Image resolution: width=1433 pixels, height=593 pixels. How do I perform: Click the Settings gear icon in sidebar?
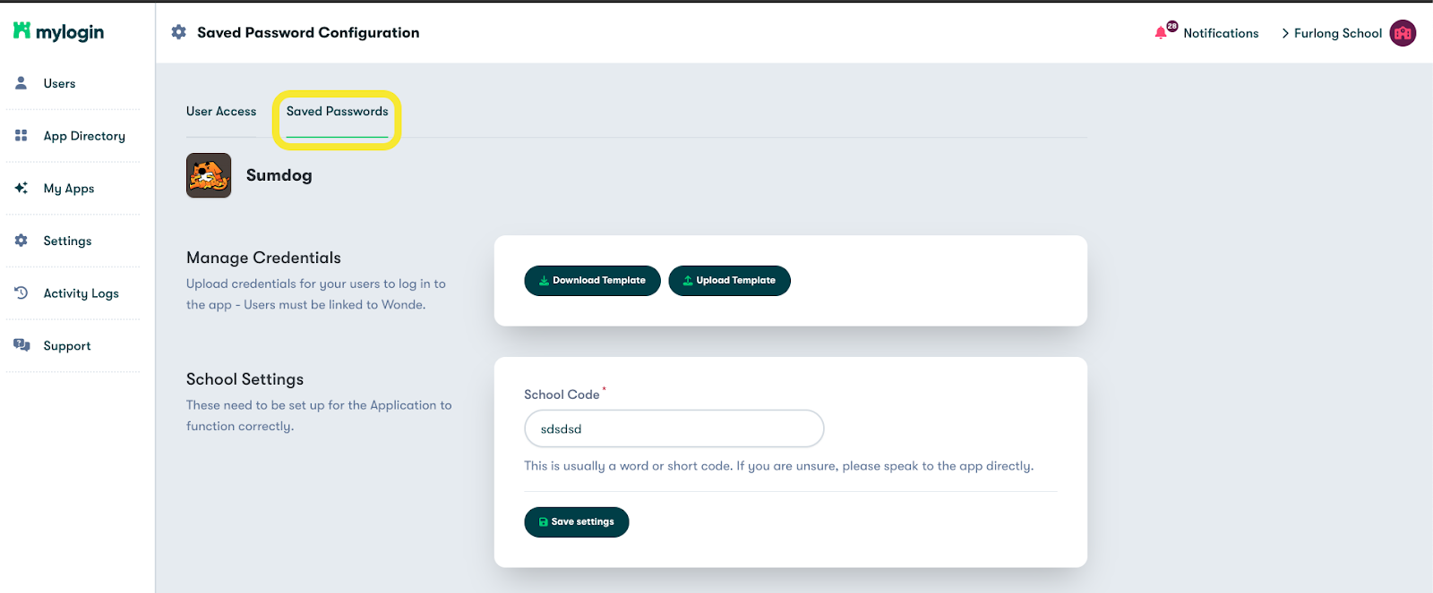(x=21, y=241)
